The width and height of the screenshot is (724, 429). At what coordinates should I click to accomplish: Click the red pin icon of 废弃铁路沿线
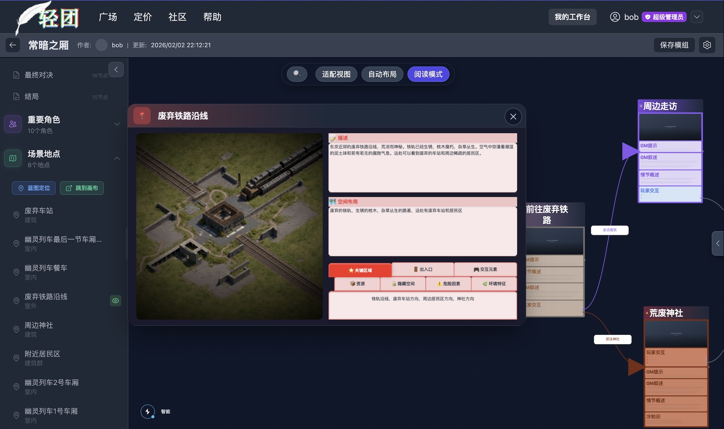[142, 116]
